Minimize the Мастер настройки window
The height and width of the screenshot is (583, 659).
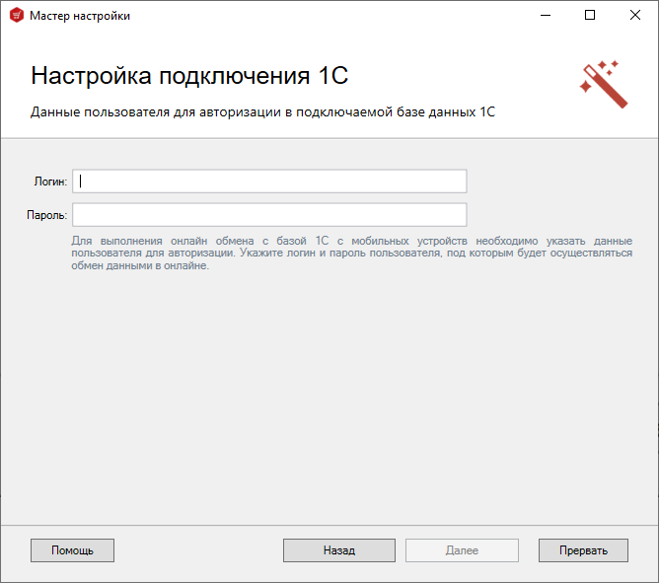(x=546, y=16)
